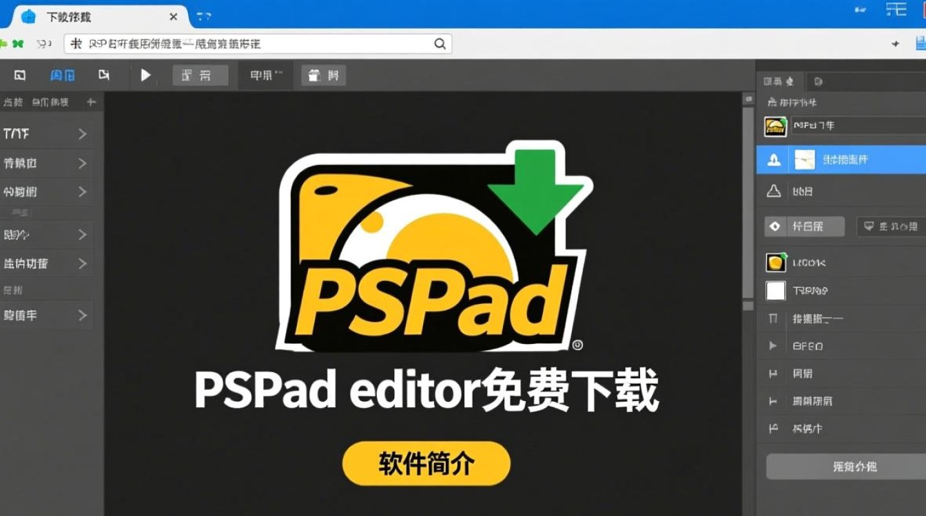This screenshot has width=926, height=516.
Task: Click the bell icon beside the highlighted attachment row
Action: (774, 159)
